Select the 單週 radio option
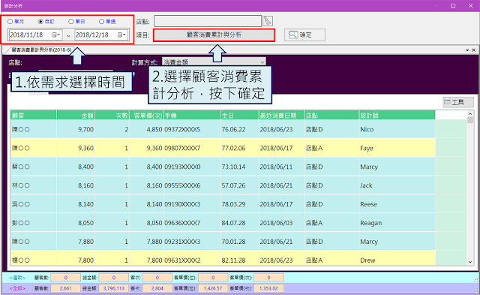480x295 pixels. [107, 22]
